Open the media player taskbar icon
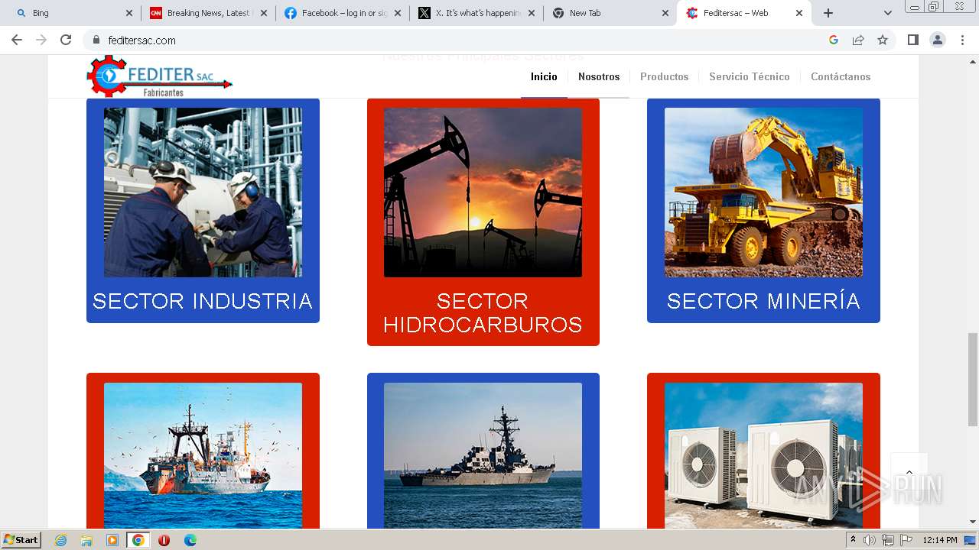The width and height of the screenshot is (979, 550). pyautogui.click(x=112, y=540)
